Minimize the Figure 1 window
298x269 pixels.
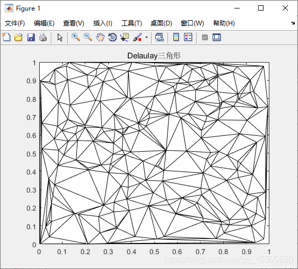(237, 8)
